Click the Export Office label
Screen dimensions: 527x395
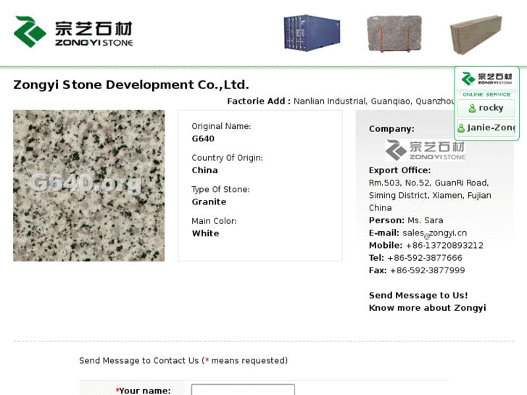pos(399,170)
